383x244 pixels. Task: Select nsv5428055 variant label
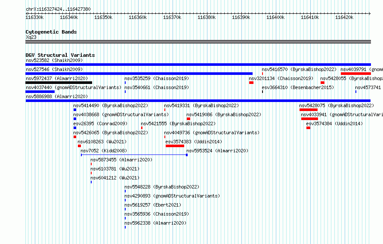(x=352, y=78)
